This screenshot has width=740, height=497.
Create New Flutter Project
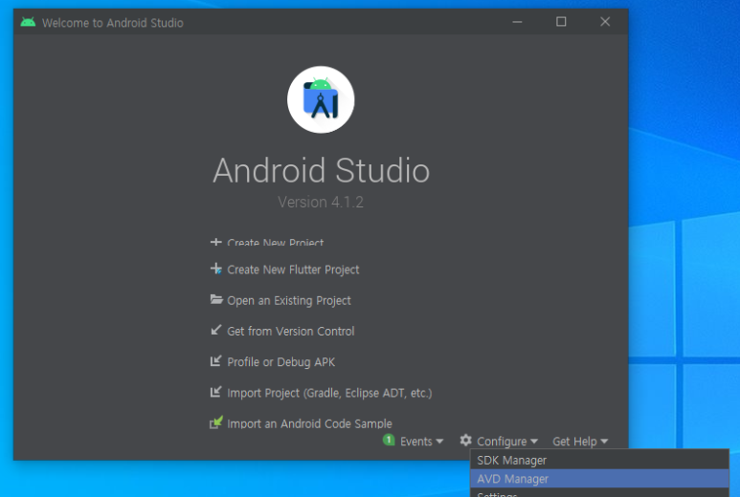(x=293, y=270)
